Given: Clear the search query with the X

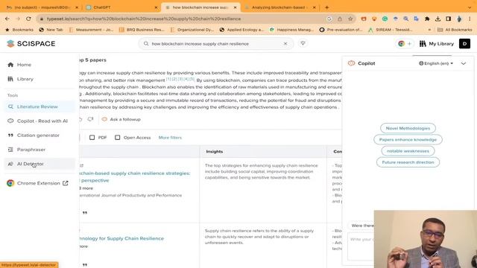Looking at the screenshot, I should tap(285, 44).
